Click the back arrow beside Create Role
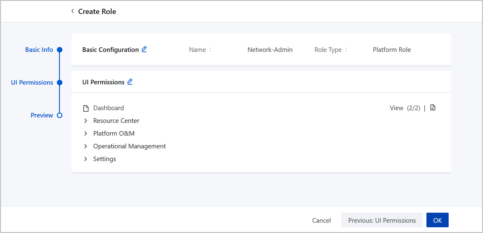The height and width of the screenshot is (233, 483). (x=72, y=11)
